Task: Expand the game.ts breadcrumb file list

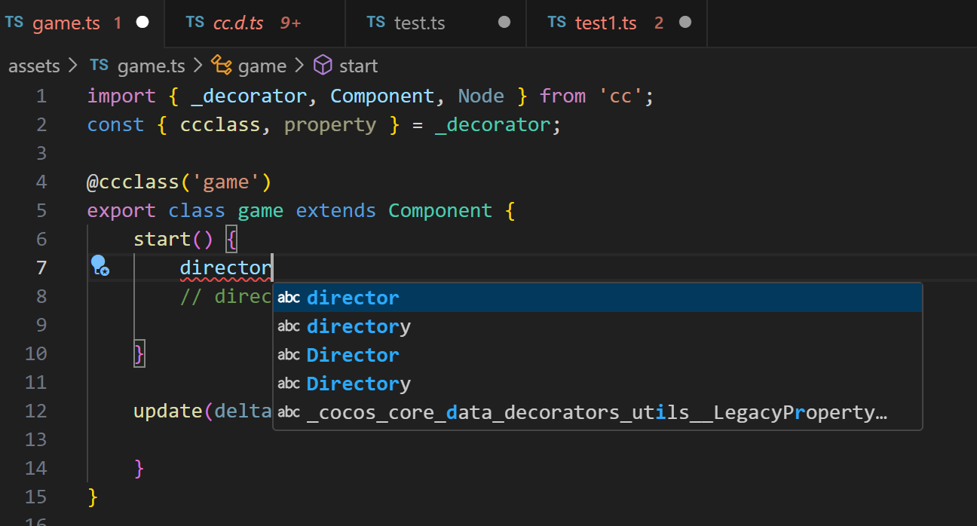Action: (x=151, y=66)
